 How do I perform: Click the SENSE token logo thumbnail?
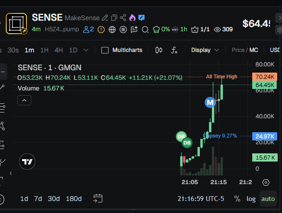pyautogui.click(x=16, y=24)
